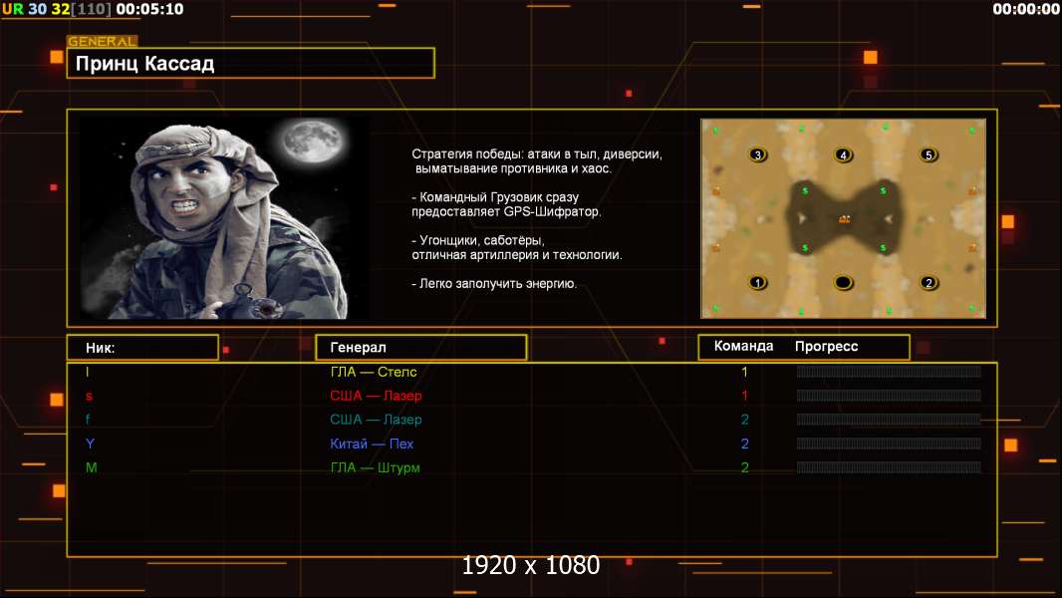The width and height of the screenshot is (1062, 598).
Task: Click the elapsed timer 00:05:10
Action: pyautogui.click(x=149, y=9)
